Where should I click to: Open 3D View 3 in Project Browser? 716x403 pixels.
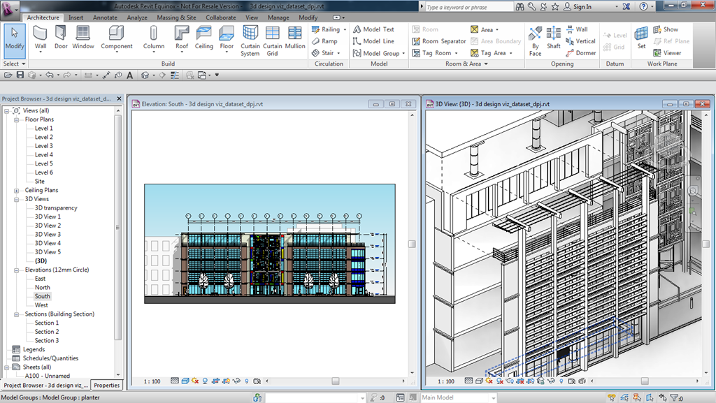pos(48,234)
